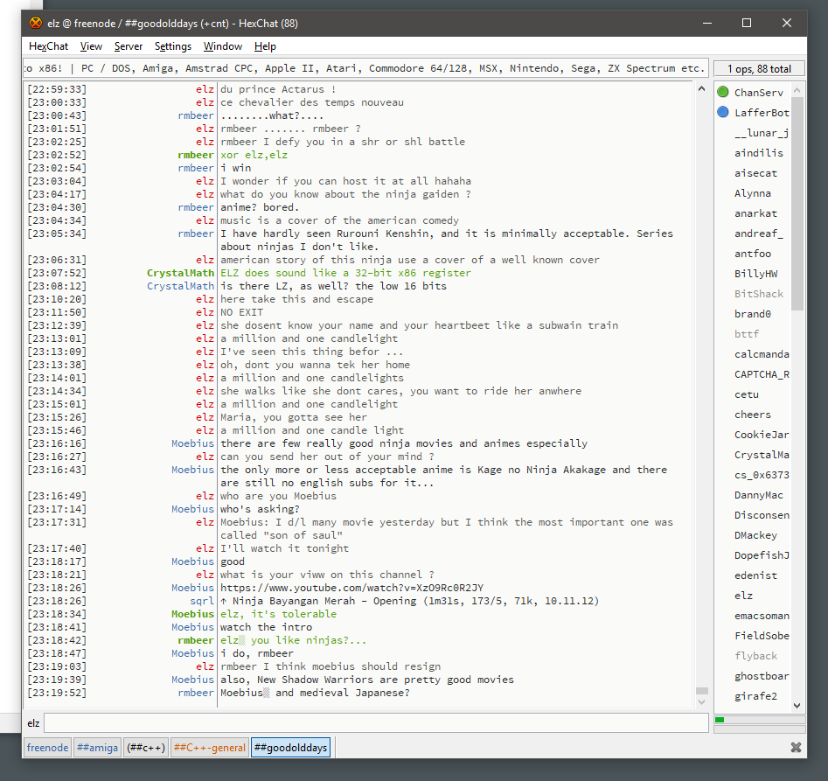The image size is (828, 781).
Task: Switch to the ##C++-general channel tab
Action: point(210,747)
